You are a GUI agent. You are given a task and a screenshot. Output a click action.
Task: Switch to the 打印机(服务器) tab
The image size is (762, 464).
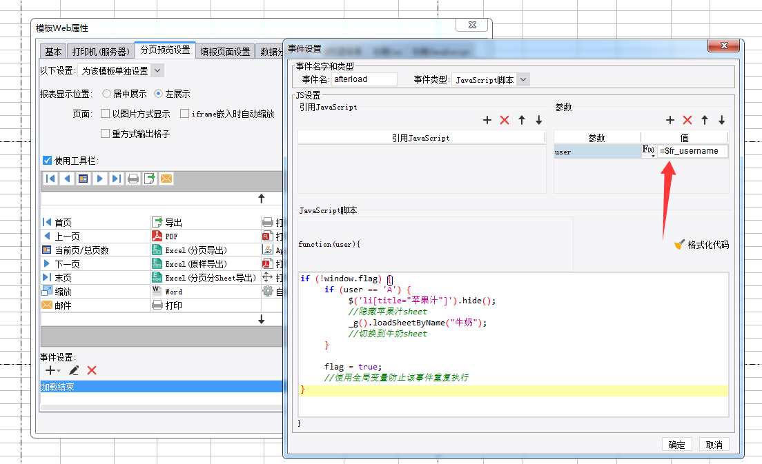coord(101,52)
